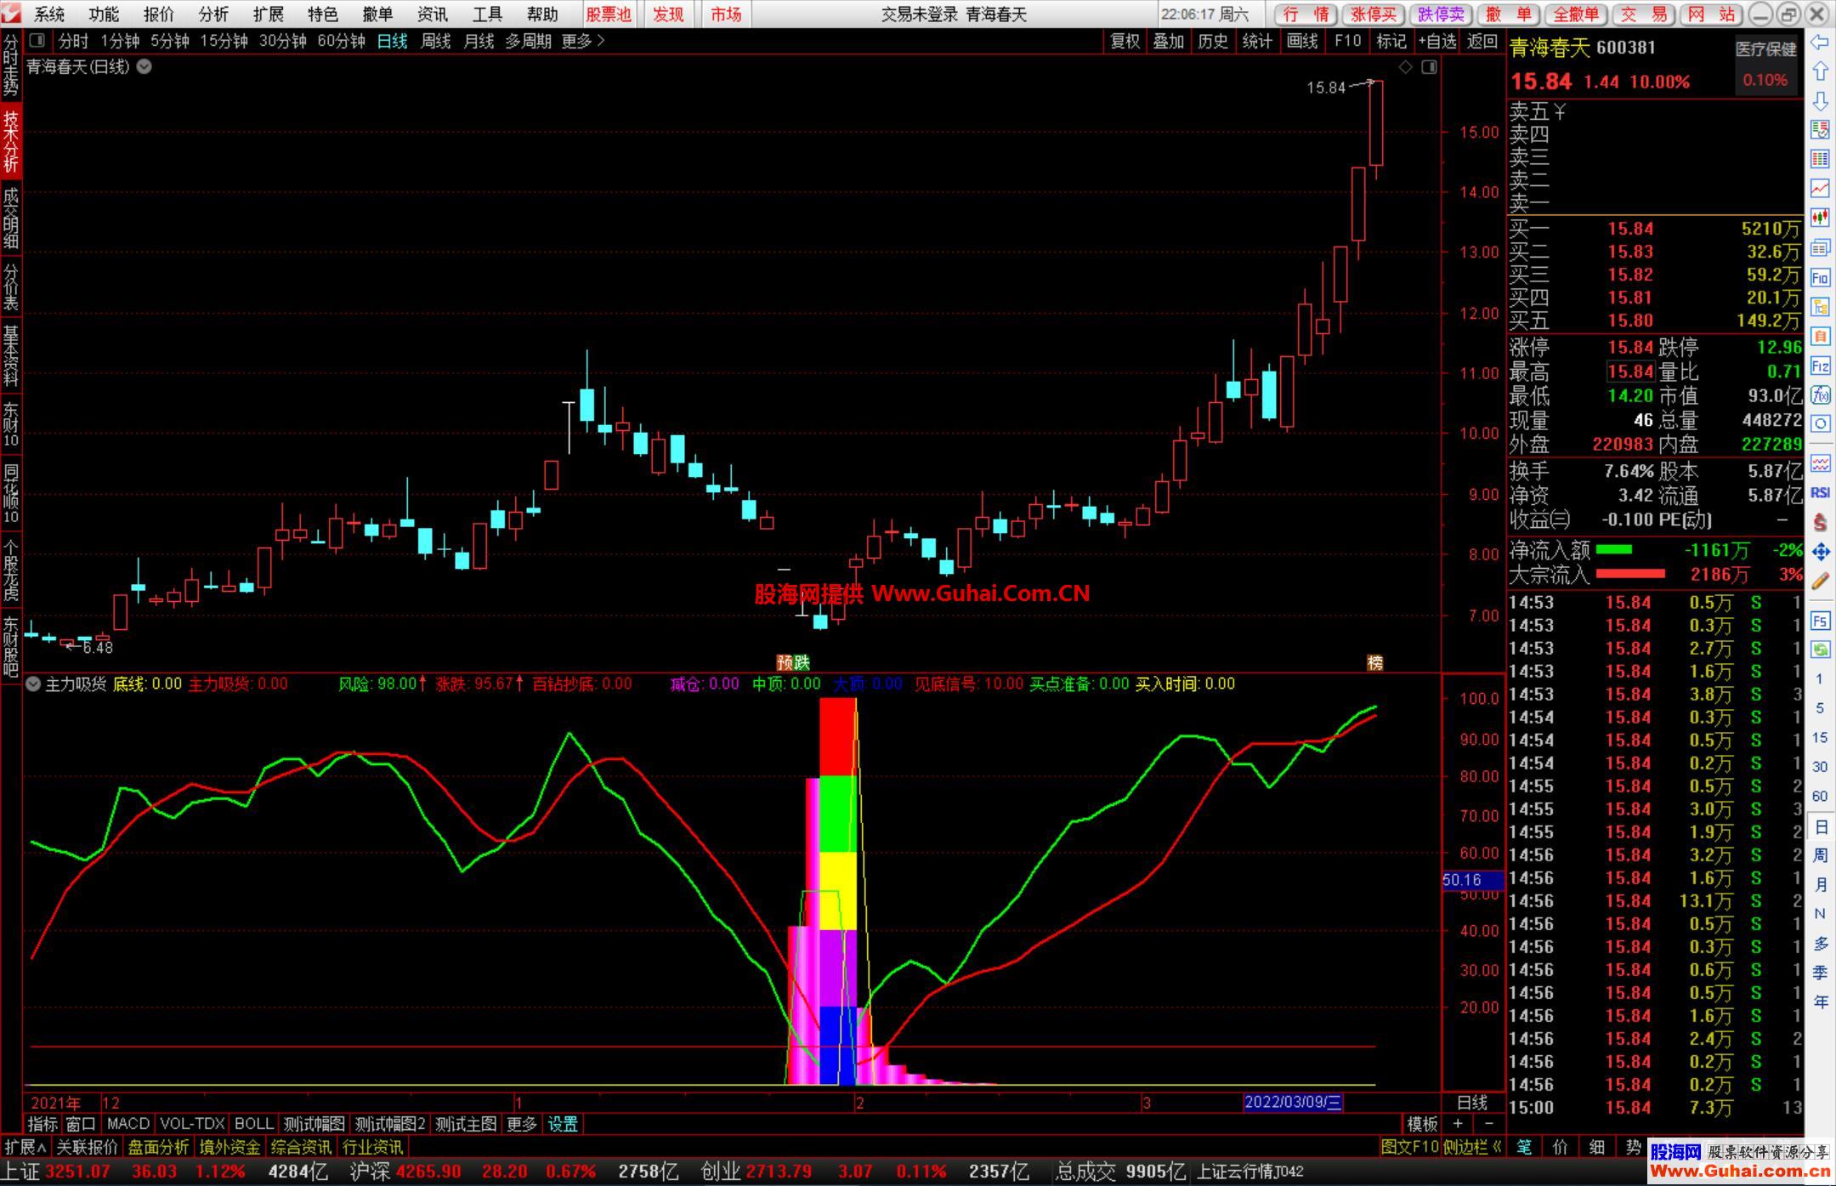Click the down arrow icon in the right sidebar

[1820, 100]
